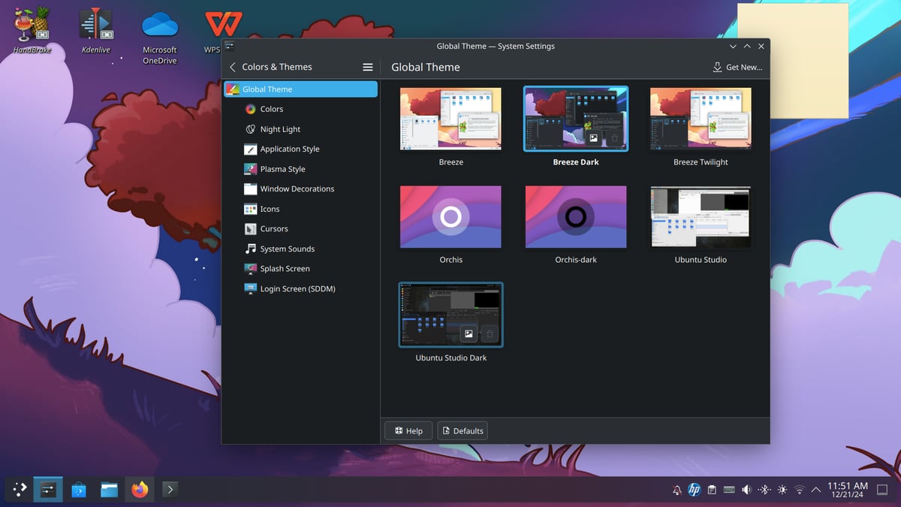This screenshot has width=901, height=507.
Task: Click the preview icon on Ubuntu Studio Dark
Action: [469, 333]
